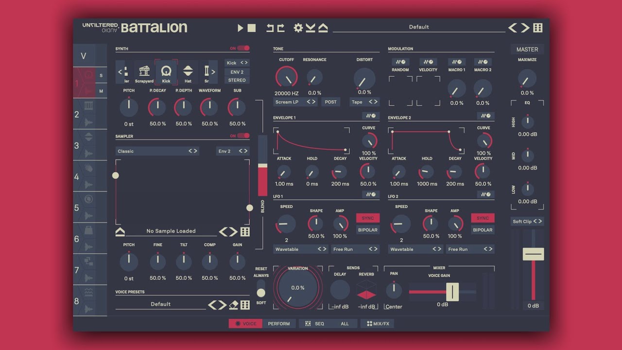Change LFO 1 Wavetable selector
This screenshot has width=622, height=350.
point(301,249)
